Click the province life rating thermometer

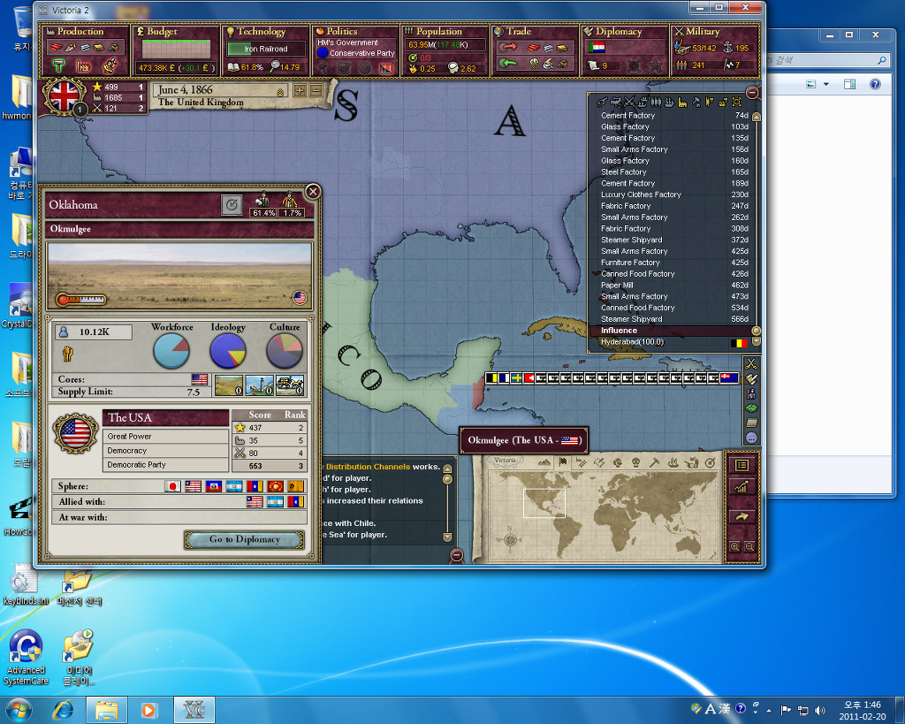click(80, 299)
